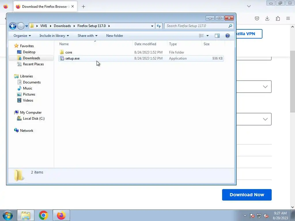Open Favorites in navigation pane
This screenshot has width=295, height=221.
[x=27, y=46]
